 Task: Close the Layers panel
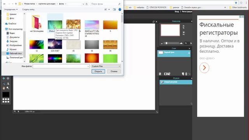[189, 48]
